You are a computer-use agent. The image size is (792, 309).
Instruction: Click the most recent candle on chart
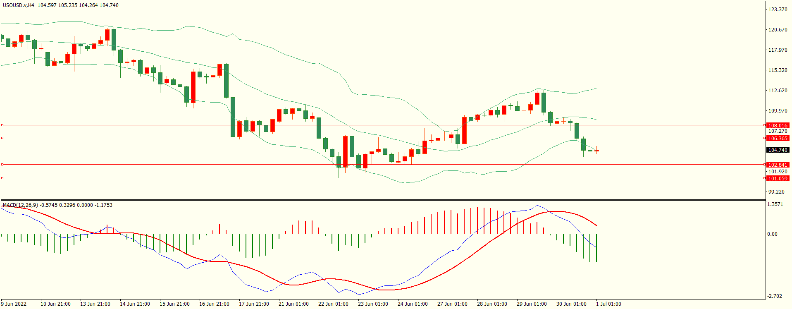[x=596, y=151]
